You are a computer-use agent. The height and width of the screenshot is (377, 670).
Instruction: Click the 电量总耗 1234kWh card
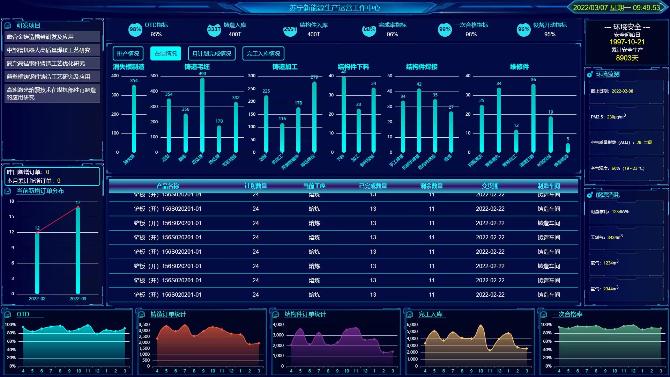click(x=626, y=212)
